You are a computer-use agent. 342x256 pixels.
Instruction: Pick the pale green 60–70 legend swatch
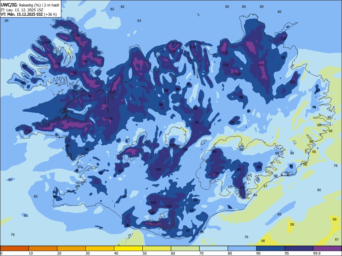(x=185, y=248)
